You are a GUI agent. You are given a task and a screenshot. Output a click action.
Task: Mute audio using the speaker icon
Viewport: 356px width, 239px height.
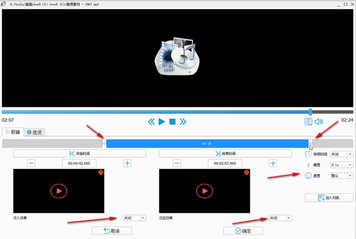click(x=319, y=122)
